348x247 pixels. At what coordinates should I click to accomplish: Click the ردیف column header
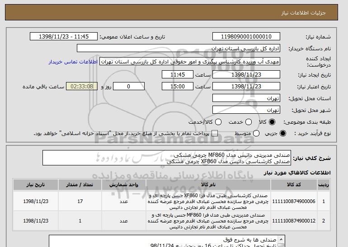coord(324,185)
